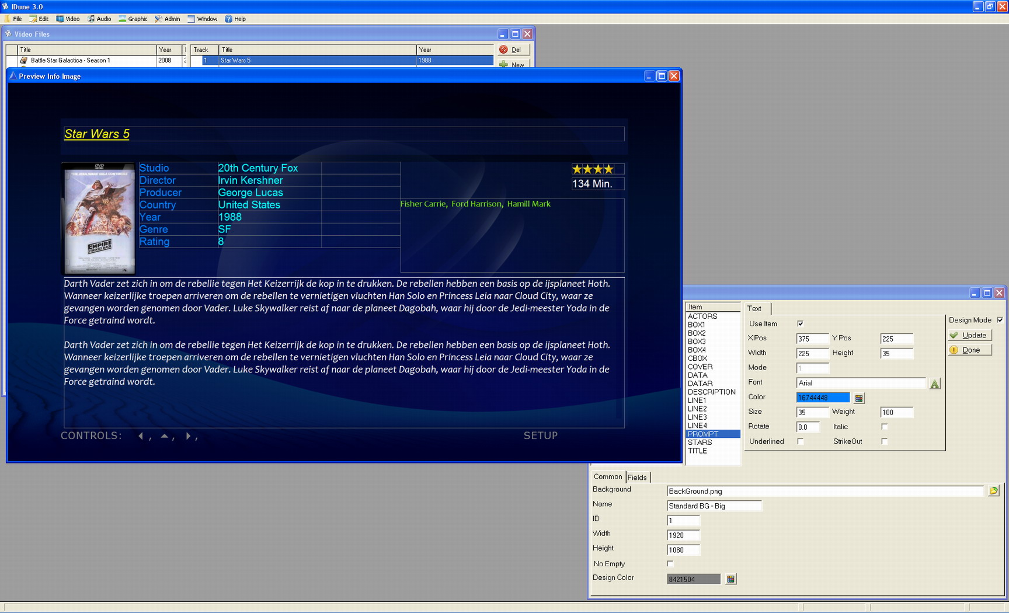Select TITLE in the Item list
1009x613 pixels.
pyautogui.click(x=713, y=451)
